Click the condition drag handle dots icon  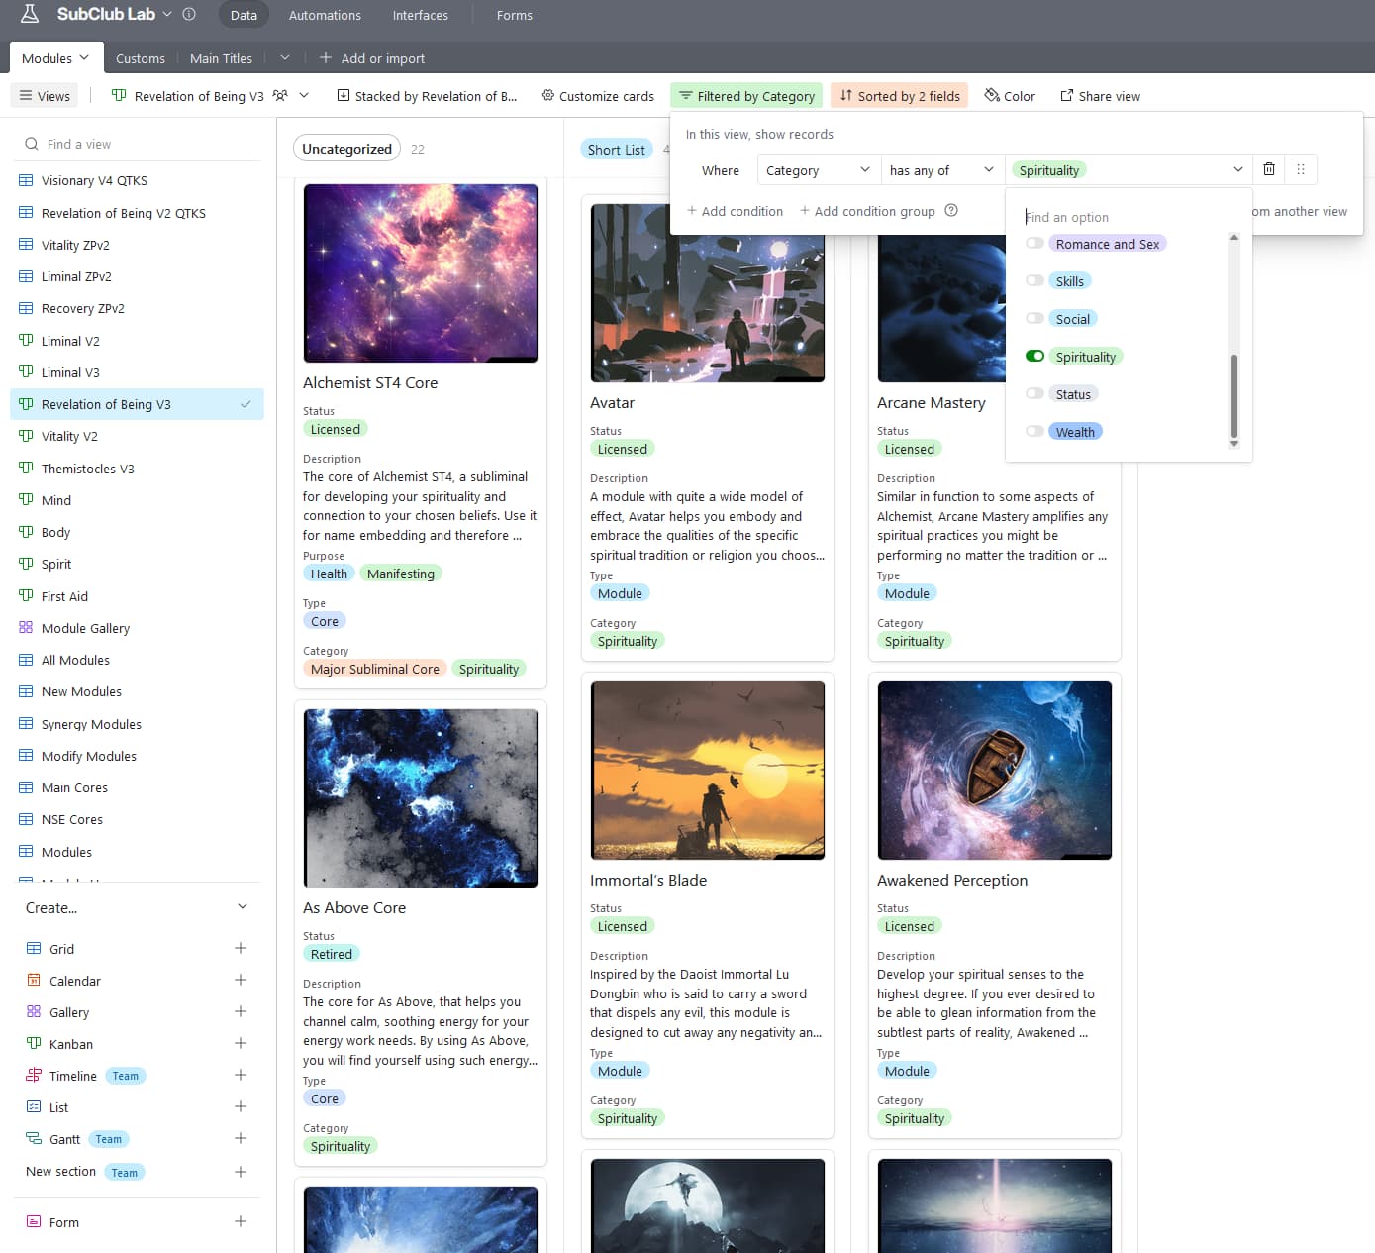(x=1301, y=169)
